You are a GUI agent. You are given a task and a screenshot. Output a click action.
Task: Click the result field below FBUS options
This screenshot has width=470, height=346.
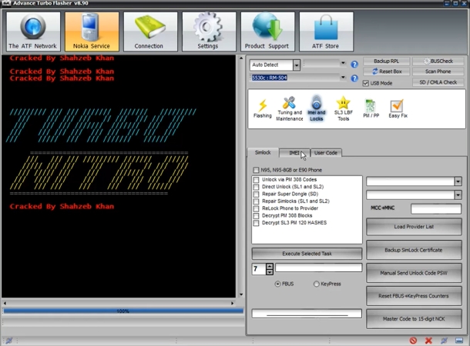(x=307, y=314)
